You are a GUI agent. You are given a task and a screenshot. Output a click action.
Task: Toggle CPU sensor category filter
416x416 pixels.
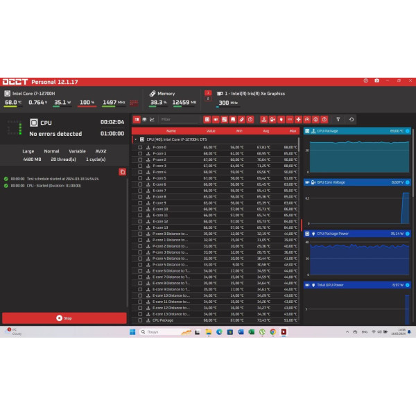click(x=207, y=120)
